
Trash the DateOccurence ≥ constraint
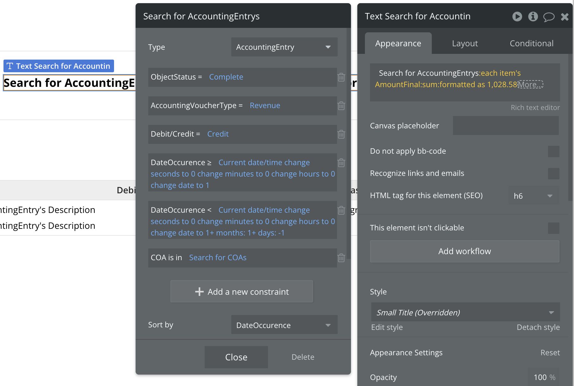click(x=341, y=163)
